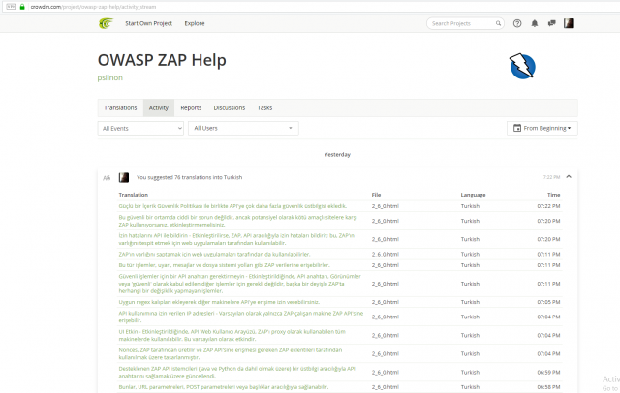
Task: Go to the Discussions tab
Action: (x=230, y=107)
